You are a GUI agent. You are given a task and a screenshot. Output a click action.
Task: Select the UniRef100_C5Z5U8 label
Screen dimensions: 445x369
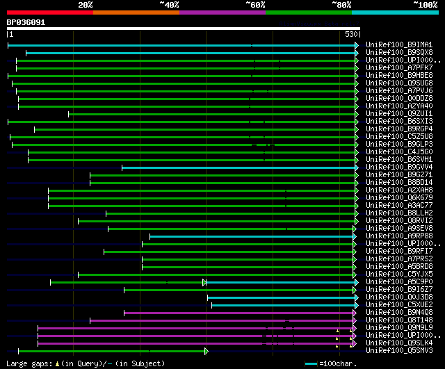(x=399, y=137)
